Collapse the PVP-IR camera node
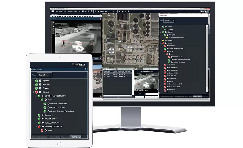The width and height of the screenshot is (243, 148). coord(163,51)
